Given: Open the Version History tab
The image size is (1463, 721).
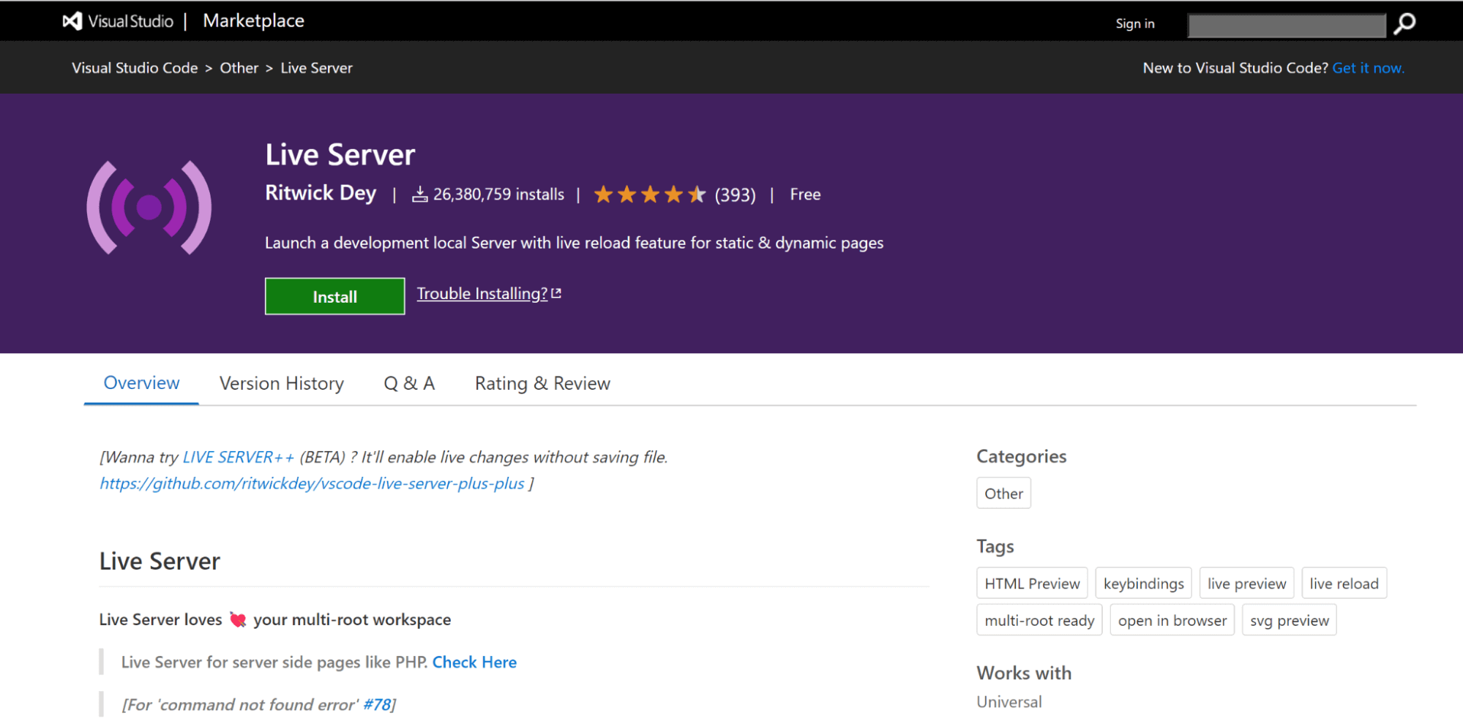Looking at the screenshot, I should [281, 383].
